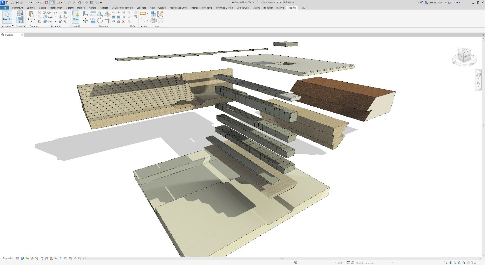
Task: Select the Sposta (move) tool
Action: [x=85, y=20]
